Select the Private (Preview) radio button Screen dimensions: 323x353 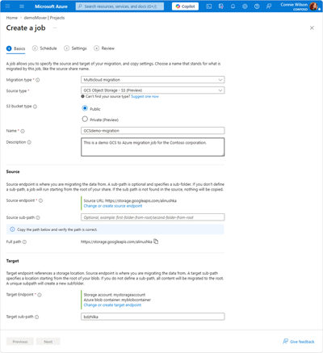point(85,119)
